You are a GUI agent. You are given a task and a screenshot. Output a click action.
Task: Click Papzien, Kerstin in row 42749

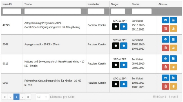coord(97,25)
